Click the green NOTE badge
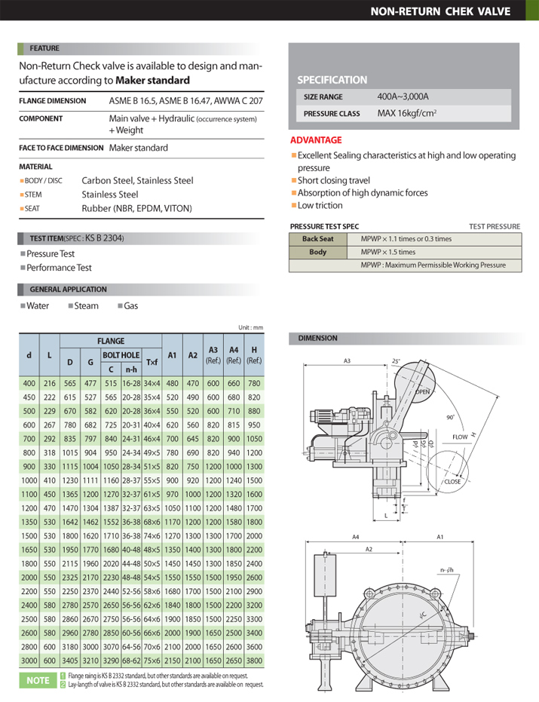This screenshot has height=702, width=539. click(38, 680)
